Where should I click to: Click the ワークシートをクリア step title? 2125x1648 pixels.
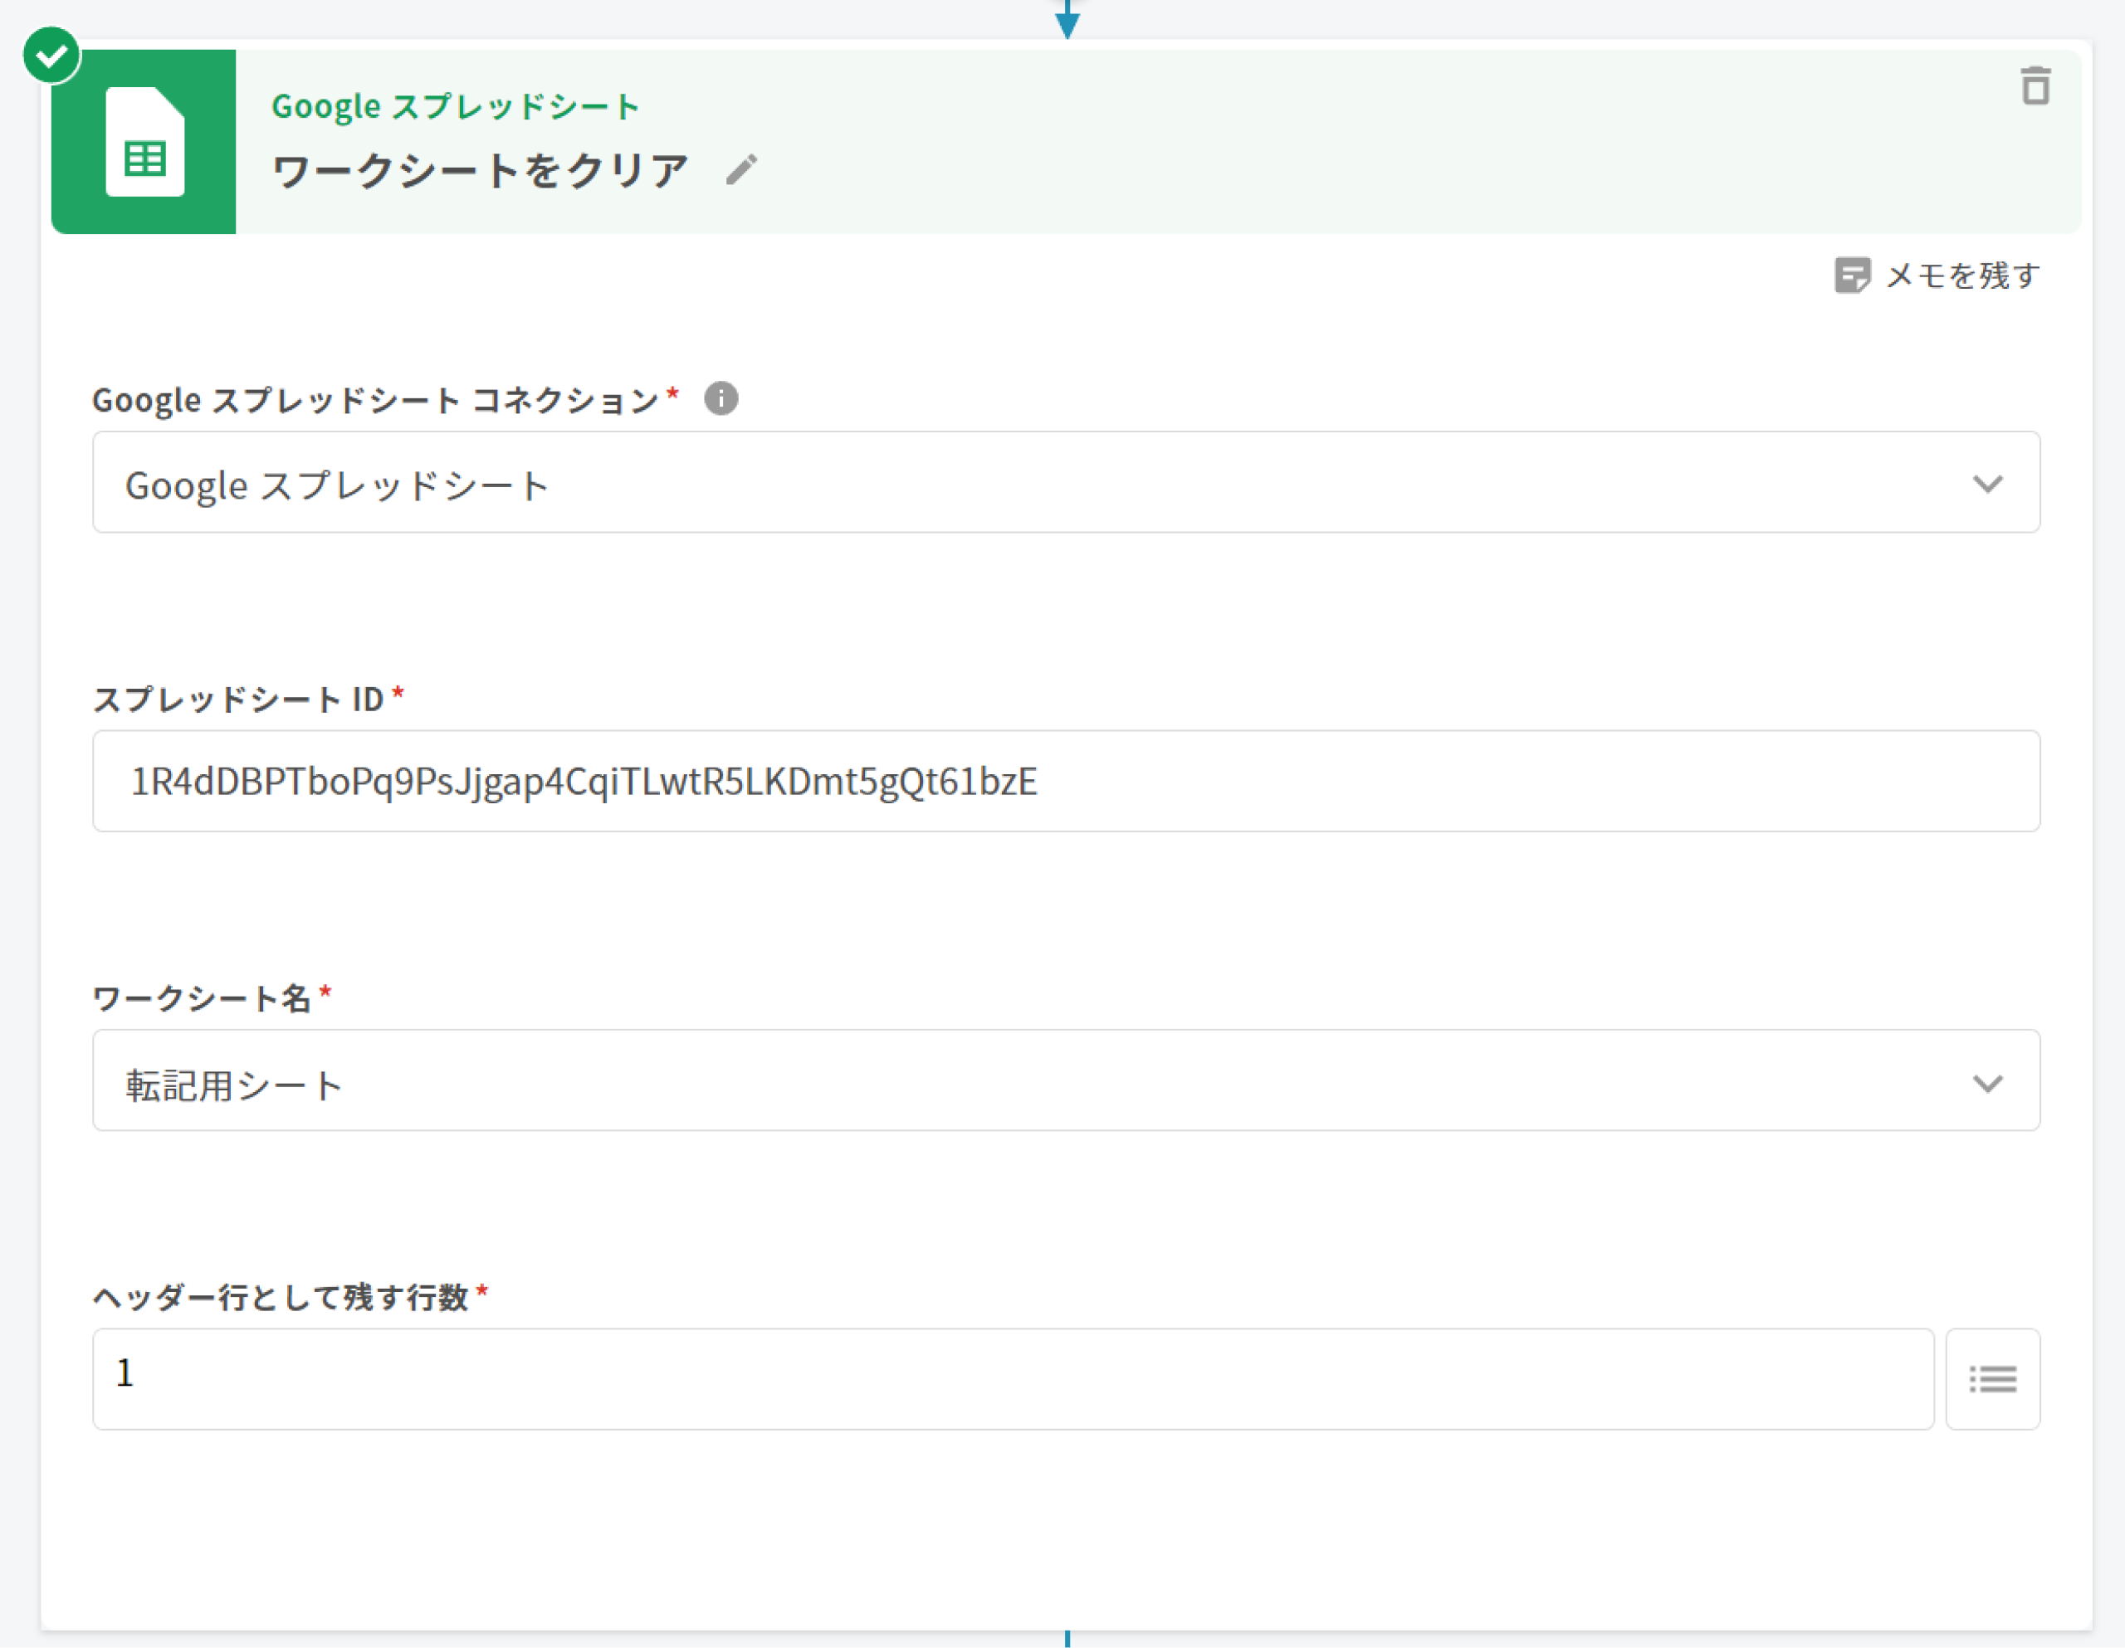coord(481,171)
